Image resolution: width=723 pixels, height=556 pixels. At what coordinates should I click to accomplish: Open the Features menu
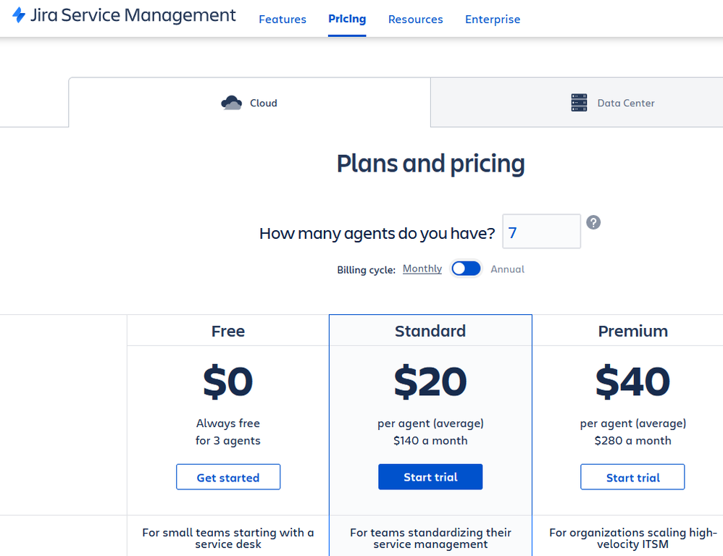pos(283,20)
